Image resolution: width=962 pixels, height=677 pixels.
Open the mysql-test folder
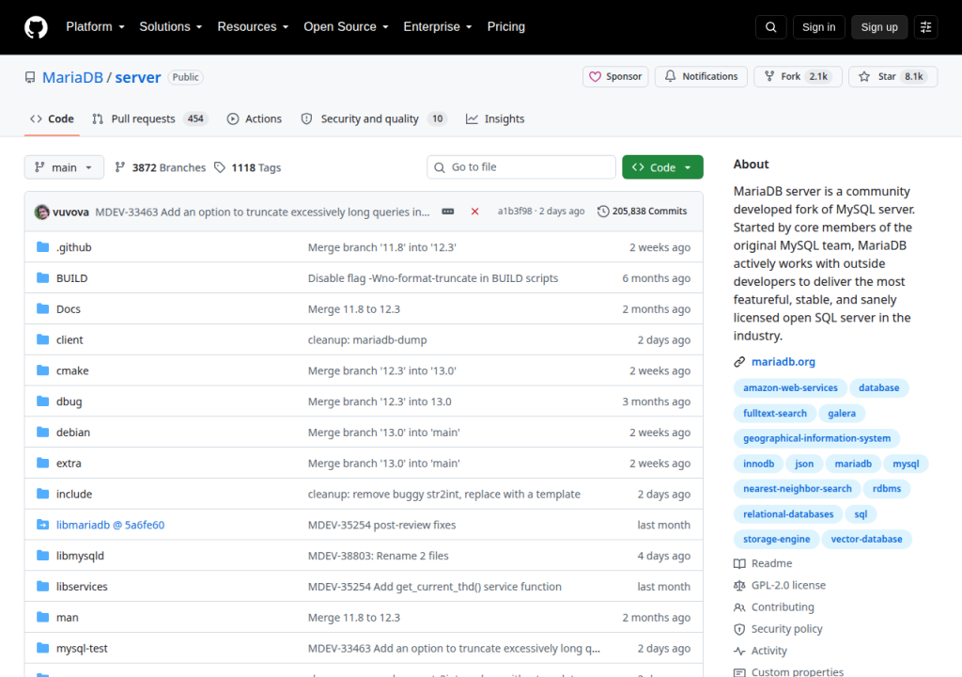click(82, 648)
